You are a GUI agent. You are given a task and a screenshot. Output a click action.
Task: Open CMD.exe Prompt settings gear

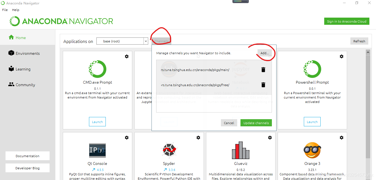click(127, 56)
